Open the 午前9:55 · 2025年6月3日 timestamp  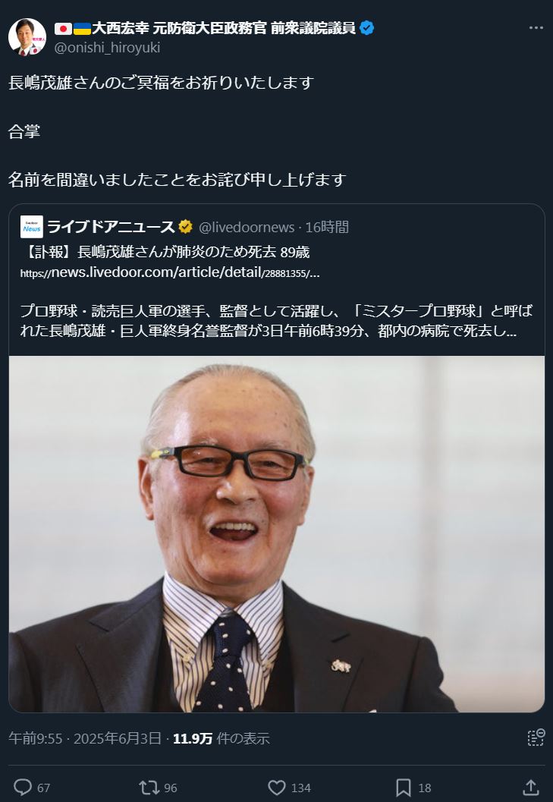pyautogui.click(x=85, y=738)
